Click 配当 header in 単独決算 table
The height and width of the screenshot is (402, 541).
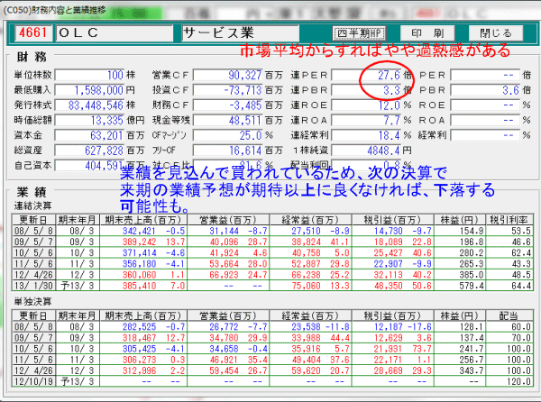tap(509, 315)
